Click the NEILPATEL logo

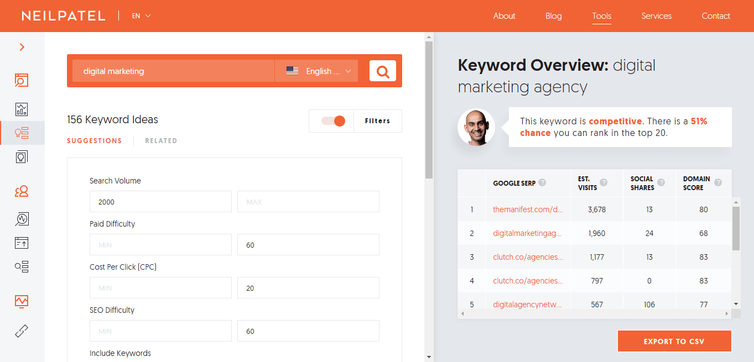click(x=63, y=16)
